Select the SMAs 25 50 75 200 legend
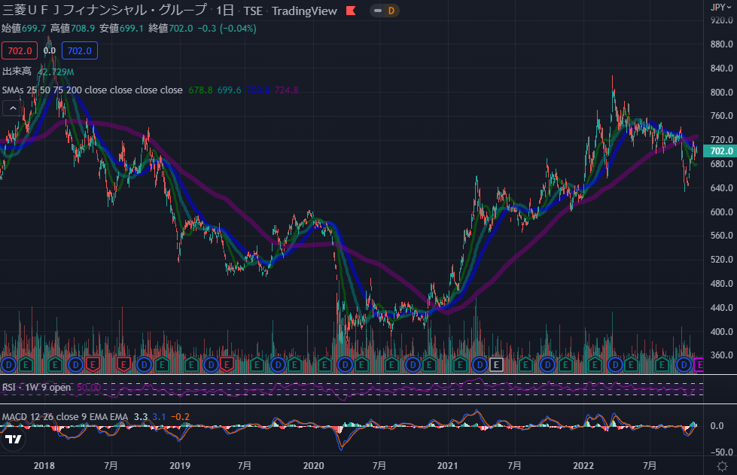737x475 pixels. [x=92, y=90]
